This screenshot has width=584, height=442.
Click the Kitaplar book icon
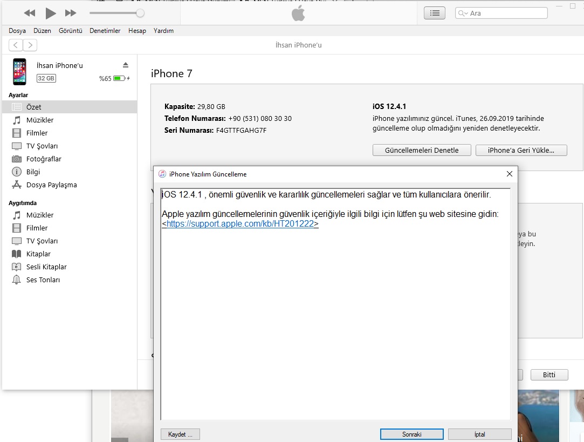[x=17, y=254]
